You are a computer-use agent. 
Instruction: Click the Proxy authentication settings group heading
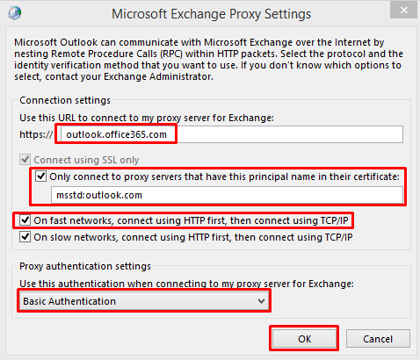(x=85, y=266)
